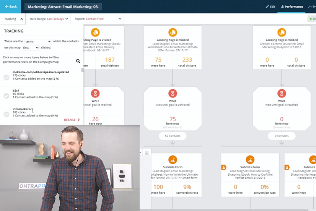This screenshot has width=316, height=211.
Task: Select '75 here now' wait stat
Action: coord(173,121)
